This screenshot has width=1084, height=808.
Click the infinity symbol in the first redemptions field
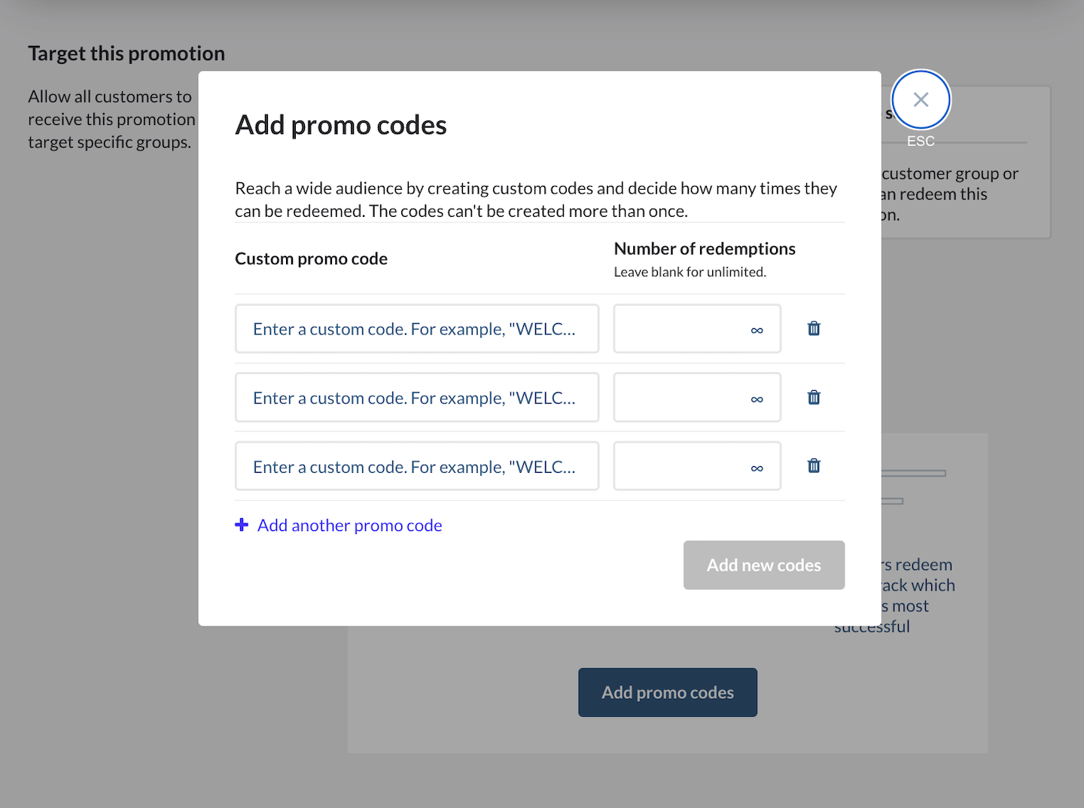(x=757, y=328)
